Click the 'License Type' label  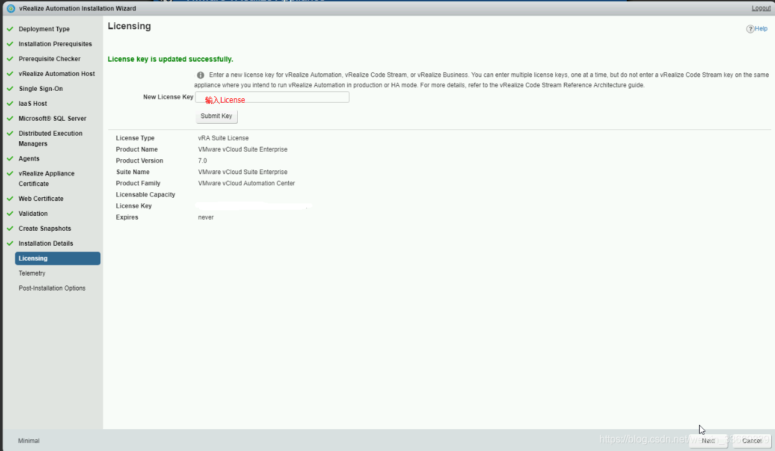click(x=135, y=138)
